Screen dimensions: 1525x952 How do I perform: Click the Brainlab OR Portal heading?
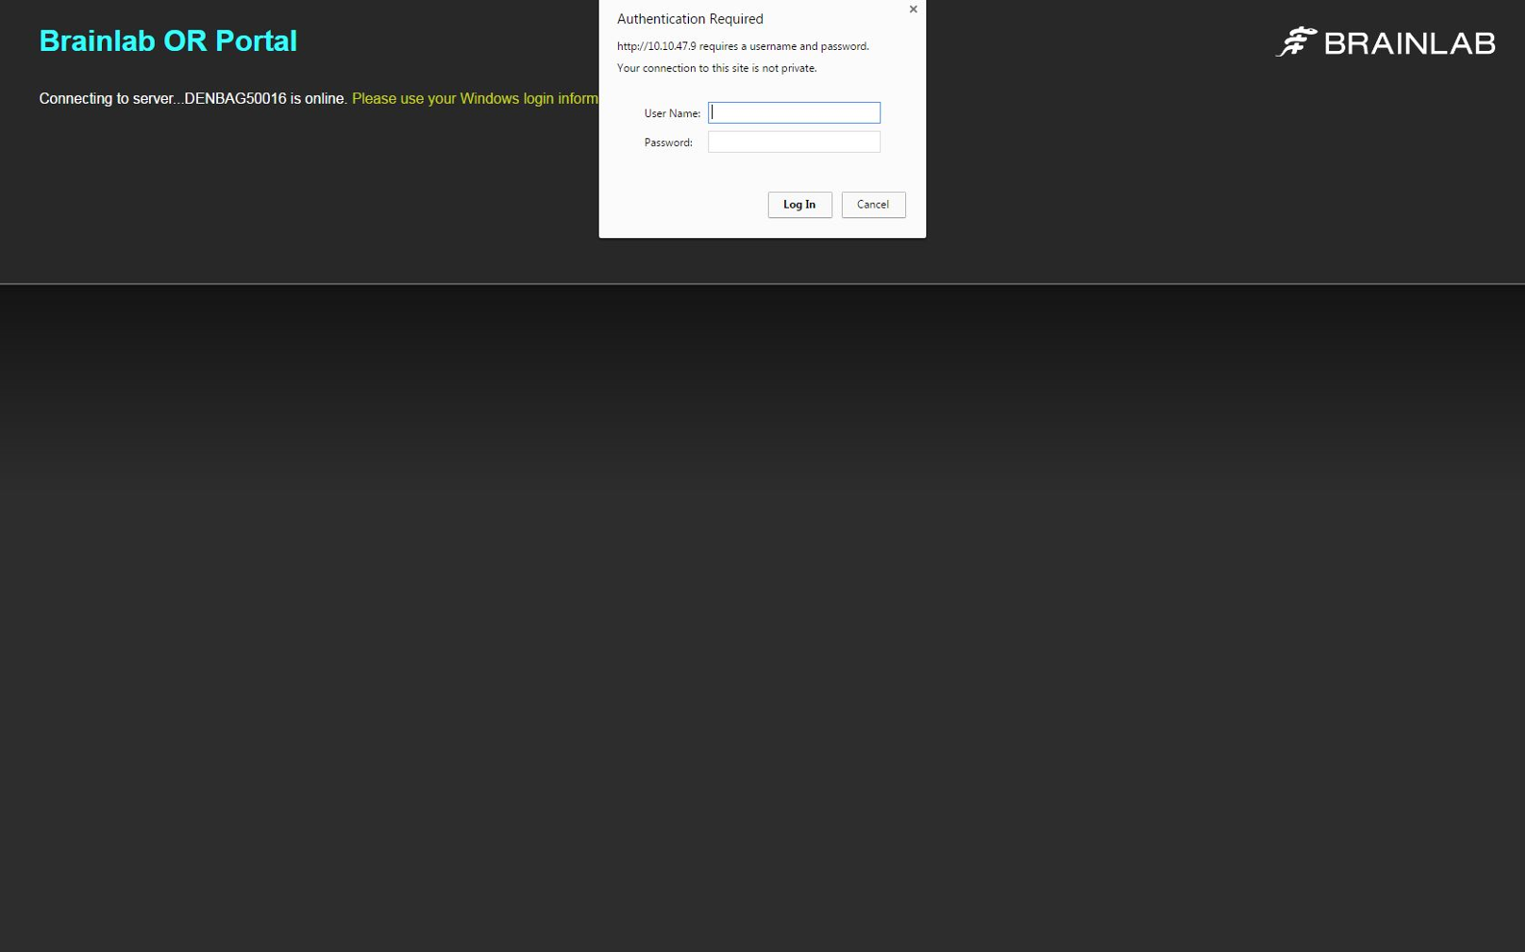pyautogui.click(x=168, y=41)
